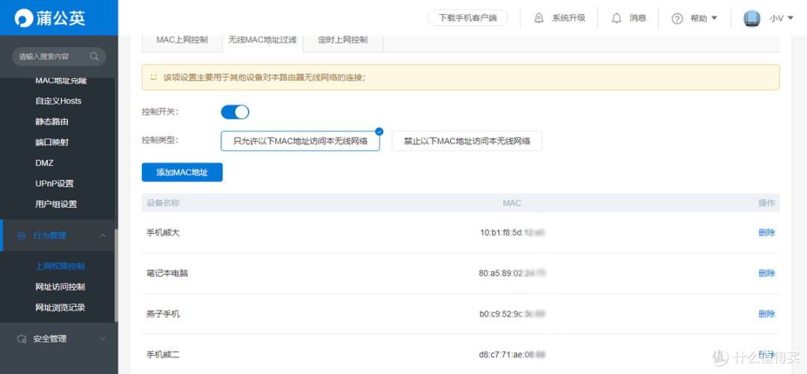Click the 燕子手机 device name

click(x=163, y=314)
